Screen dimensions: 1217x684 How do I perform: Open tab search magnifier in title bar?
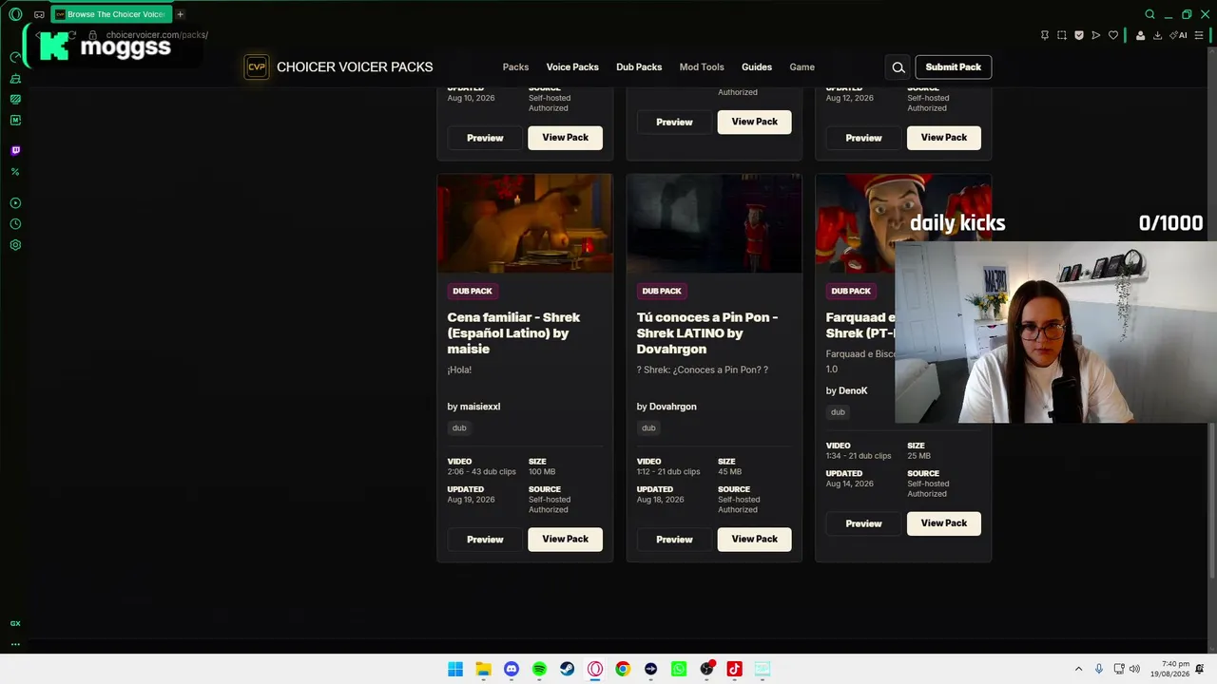click(x=1149, y=14)
